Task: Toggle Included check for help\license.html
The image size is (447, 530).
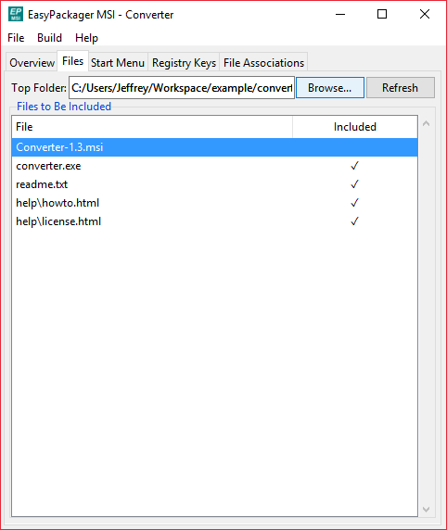Action: 354,221
